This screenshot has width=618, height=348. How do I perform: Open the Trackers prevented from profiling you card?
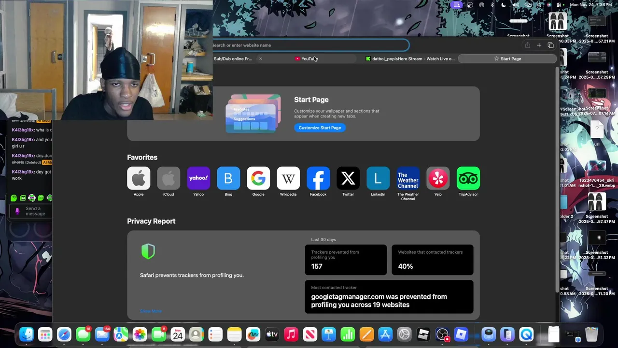(346, 260)
